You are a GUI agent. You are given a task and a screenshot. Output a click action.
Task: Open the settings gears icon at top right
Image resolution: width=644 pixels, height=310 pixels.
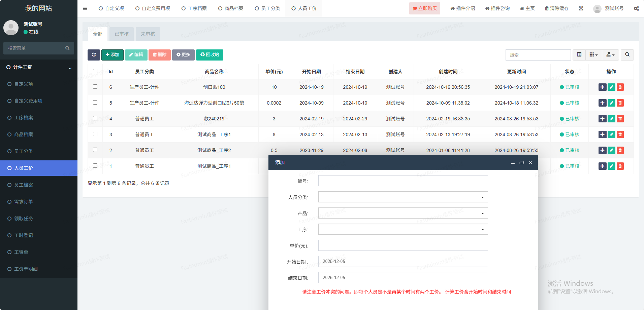click(x=636, y=8)
